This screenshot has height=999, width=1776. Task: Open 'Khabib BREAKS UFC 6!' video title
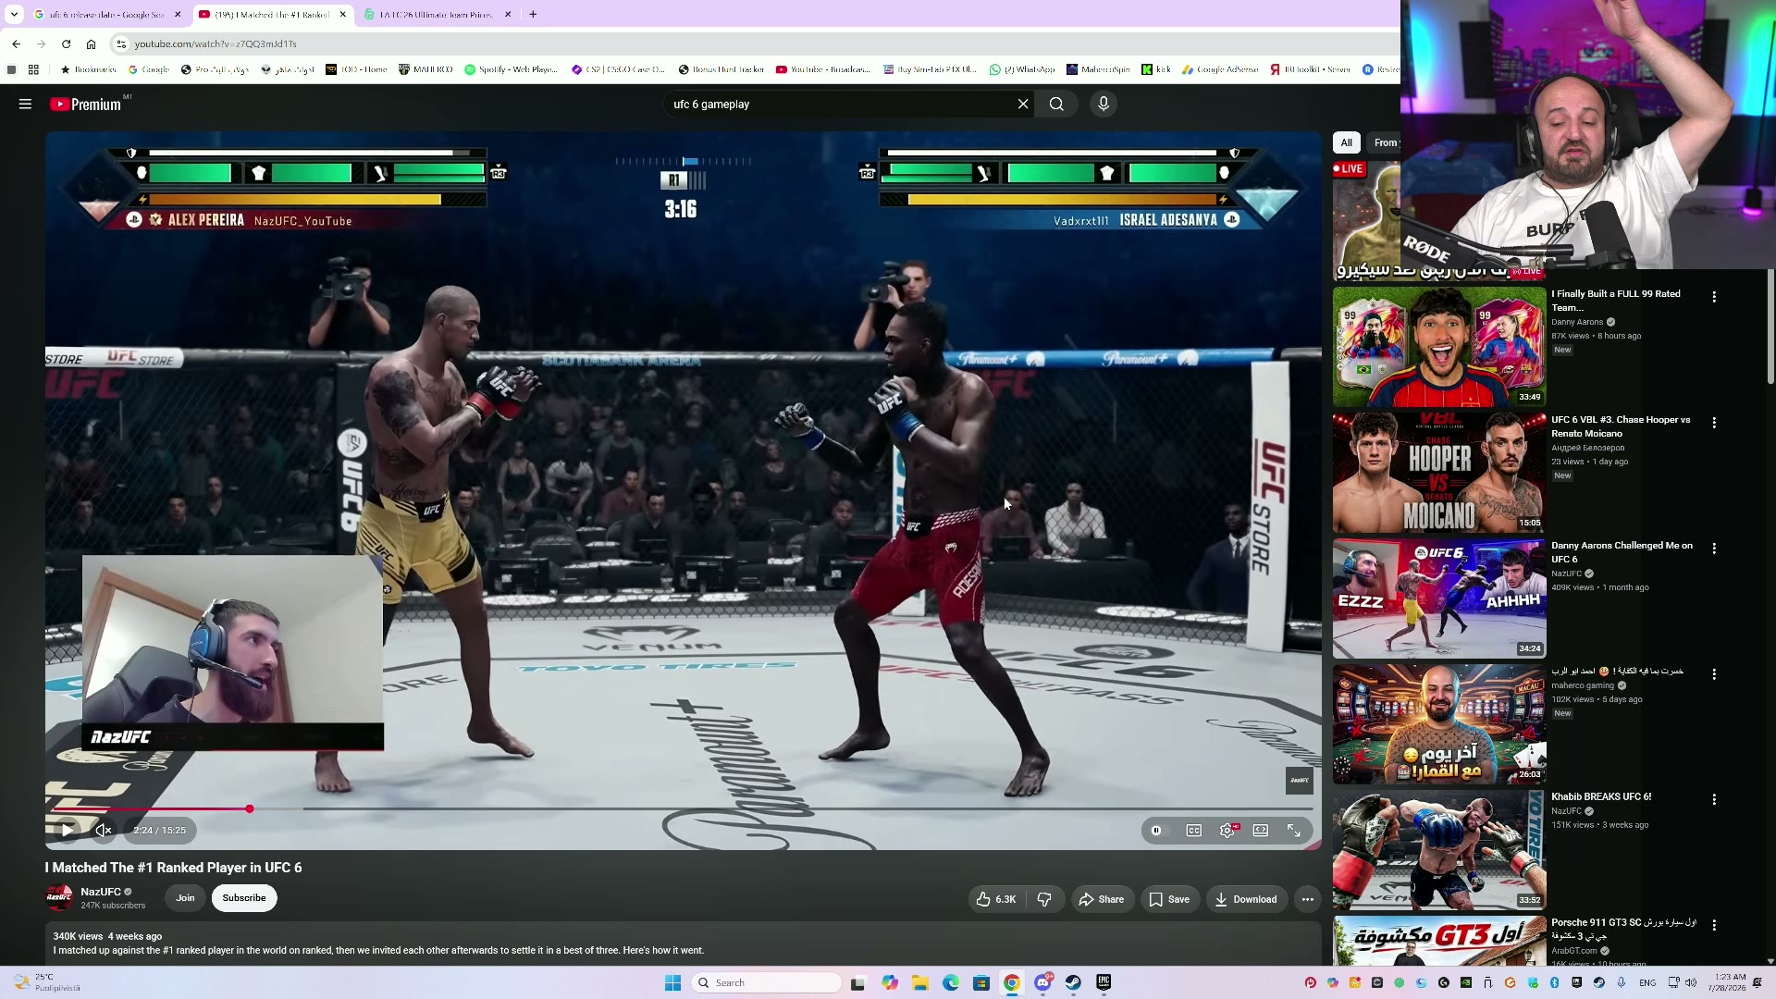(1601, 797)
